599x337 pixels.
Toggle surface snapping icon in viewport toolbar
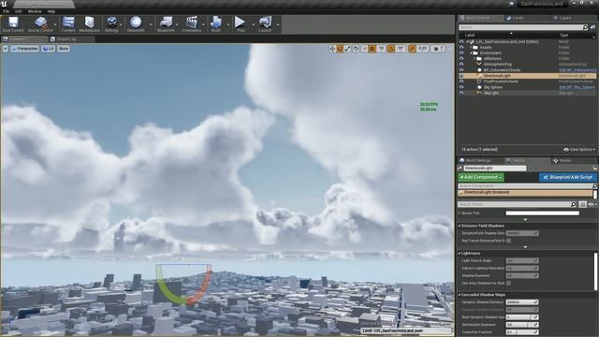364,49
